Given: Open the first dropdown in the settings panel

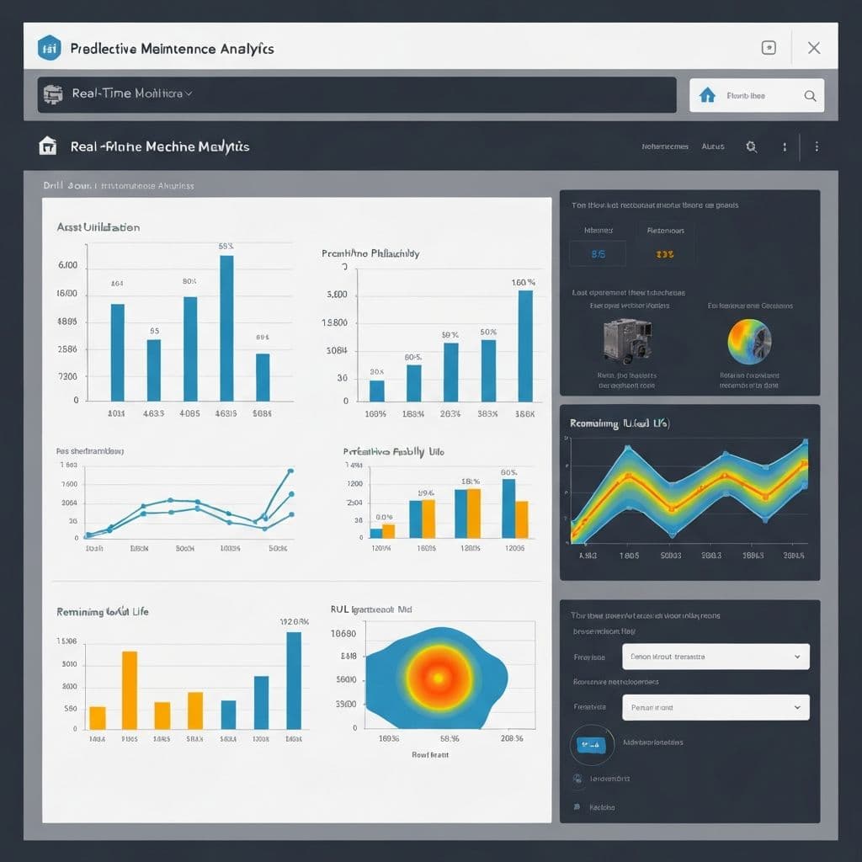Looking at the screenshot, I should point(715,657).
